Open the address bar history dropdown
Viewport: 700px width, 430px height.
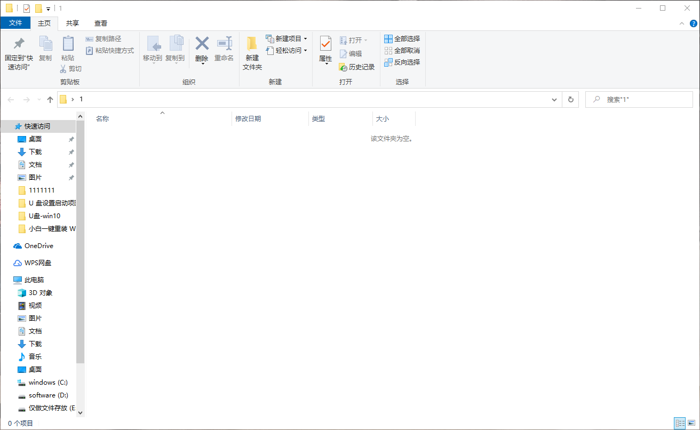coord(554,99)
